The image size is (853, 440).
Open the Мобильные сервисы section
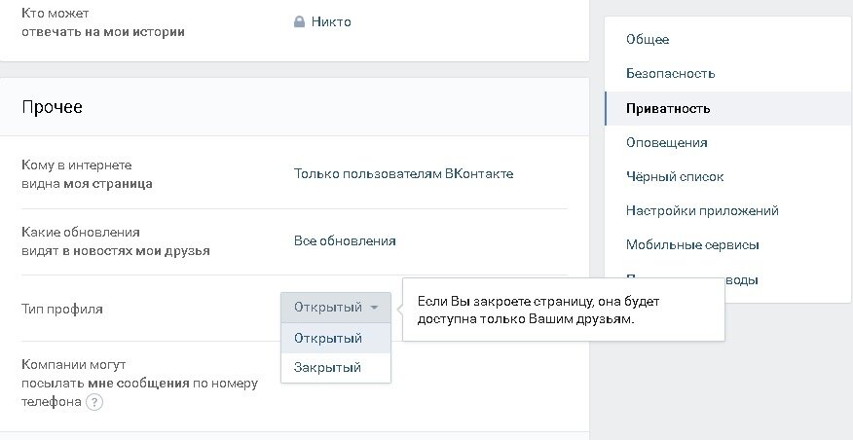coord(692,244)
